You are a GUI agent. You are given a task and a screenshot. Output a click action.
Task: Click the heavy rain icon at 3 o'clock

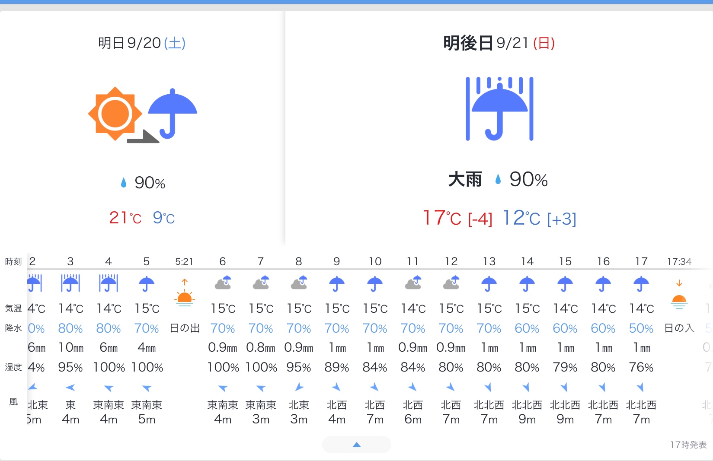click(x=70, y=283)
